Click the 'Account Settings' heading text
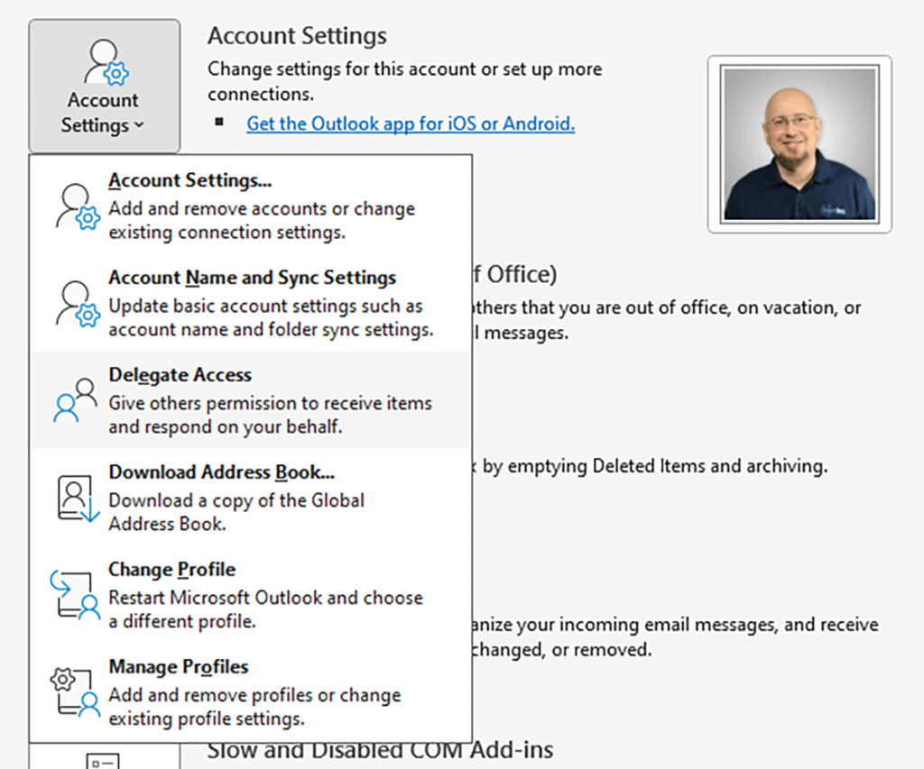Viewport: 924px width, 769px height. pyautogui.click(x=297, y=36)
